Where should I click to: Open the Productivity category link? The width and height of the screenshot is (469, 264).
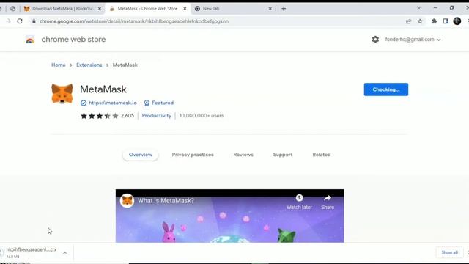tap(156, 116)
